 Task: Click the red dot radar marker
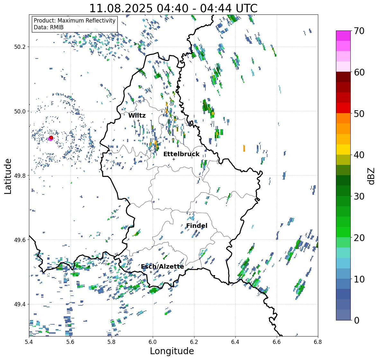click(51, 138)
